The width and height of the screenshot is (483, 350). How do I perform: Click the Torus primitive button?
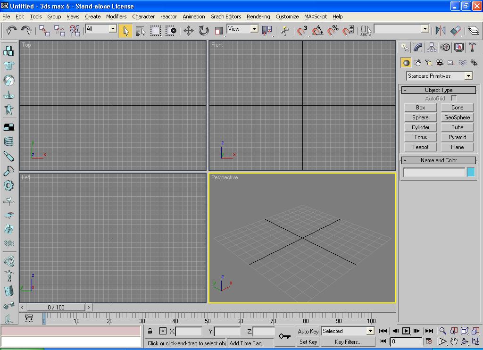click(420, 137)
